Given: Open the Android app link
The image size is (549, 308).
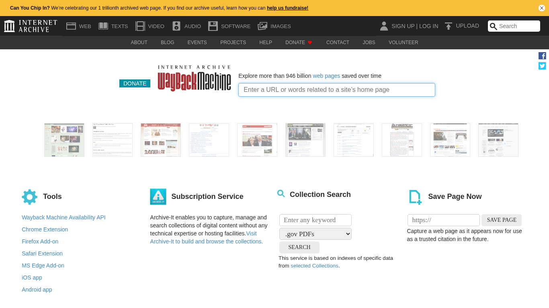Looking at the screenshot, I should point(37,290).
